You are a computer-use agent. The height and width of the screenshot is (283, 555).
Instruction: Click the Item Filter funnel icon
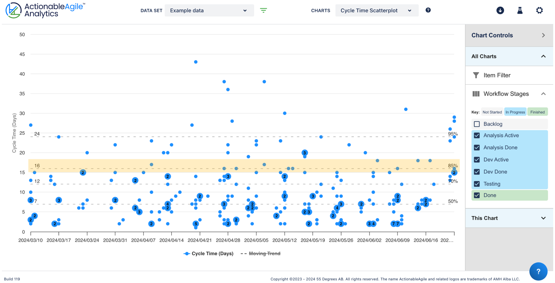[476, 75]
